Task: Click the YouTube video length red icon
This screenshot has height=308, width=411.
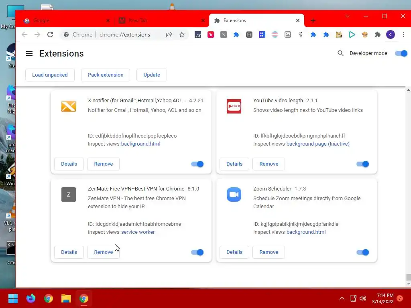Action: 234,106
